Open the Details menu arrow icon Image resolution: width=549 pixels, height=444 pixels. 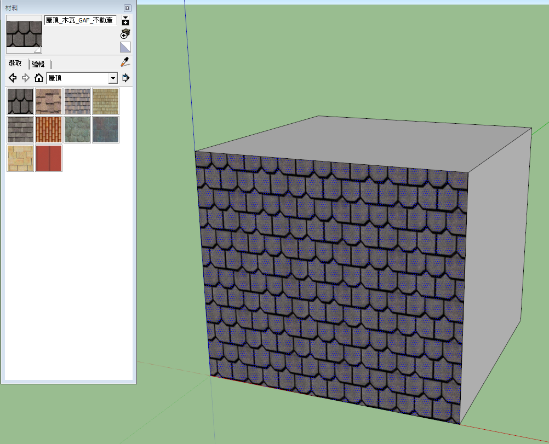[125, 78]
